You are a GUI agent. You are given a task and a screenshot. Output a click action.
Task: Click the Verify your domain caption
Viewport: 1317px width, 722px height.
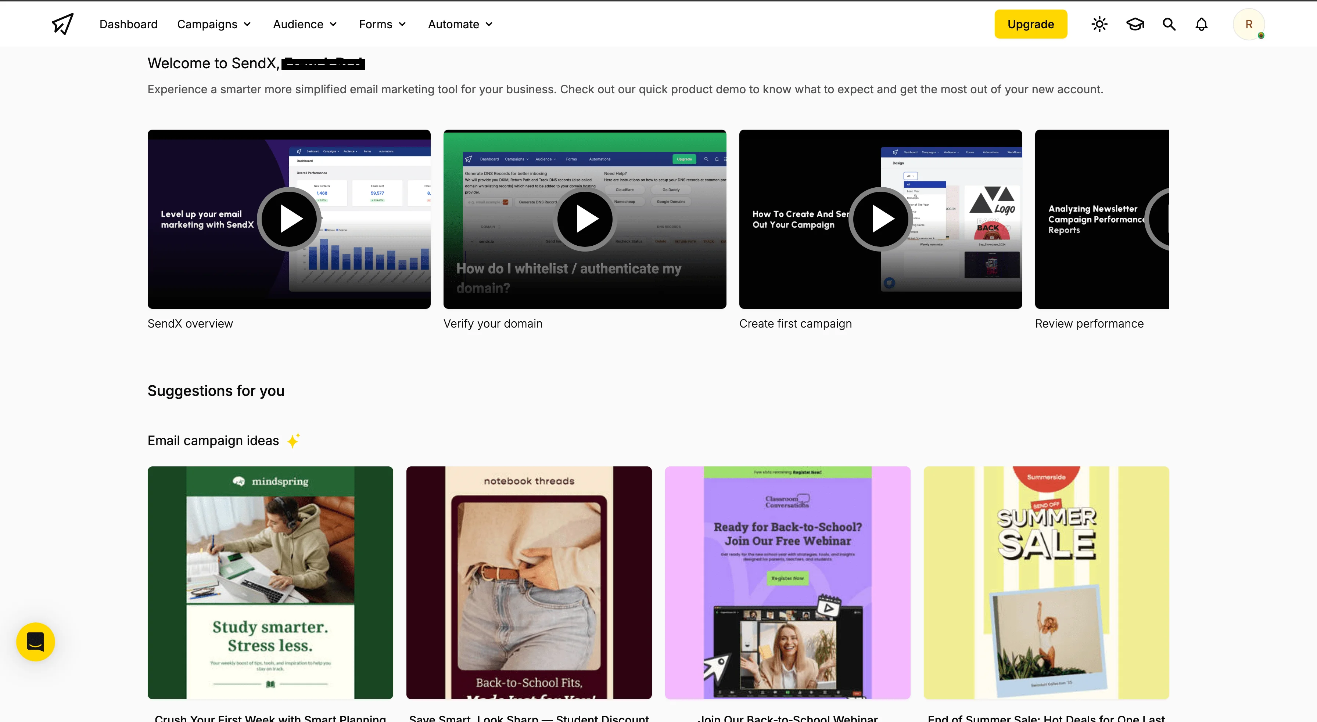click(x=493, y=324)
